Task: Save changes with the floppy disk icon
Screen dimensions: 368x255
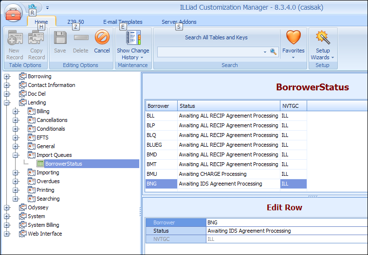Action: tap(60, 37)
